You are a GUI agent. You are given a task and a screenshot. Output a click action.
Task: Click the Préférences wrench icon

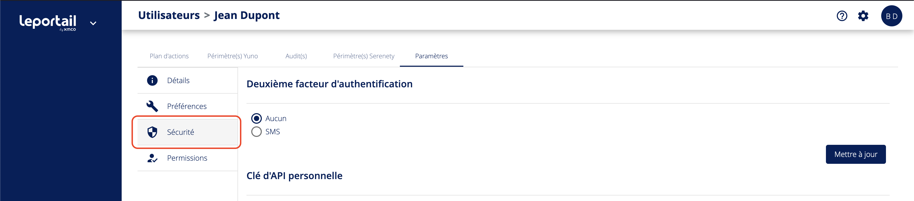click(x=152, y=106)
